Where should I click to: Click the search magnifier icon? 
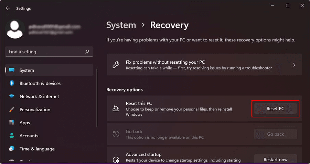tap(87, 52)
